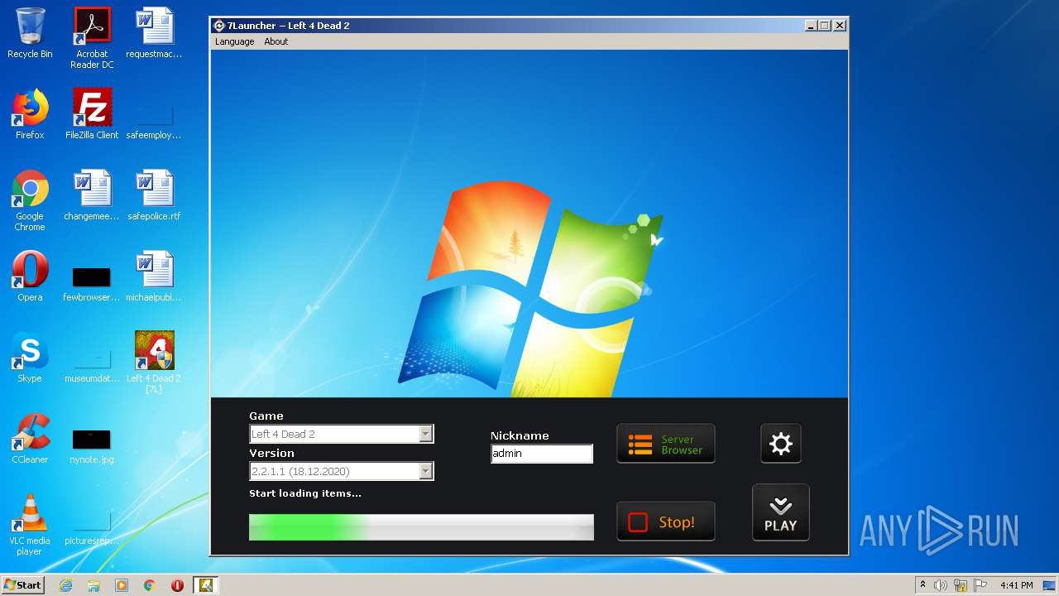Open Opera from the taskbar

tap(177, 585)
